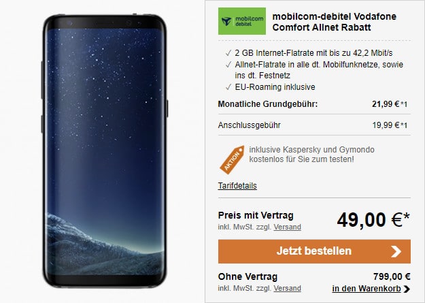This screenshot has width=425, height=303.
Task: Click the Jetzt bestellen button
Action: [x=314, y=251]
